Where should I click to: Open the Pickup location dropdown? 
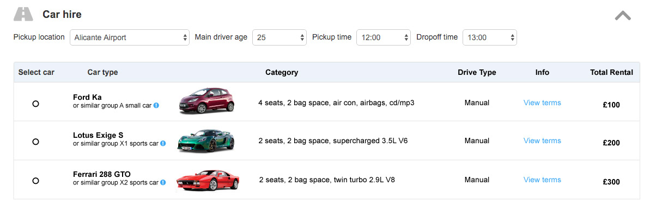click(x=130, y=37)
